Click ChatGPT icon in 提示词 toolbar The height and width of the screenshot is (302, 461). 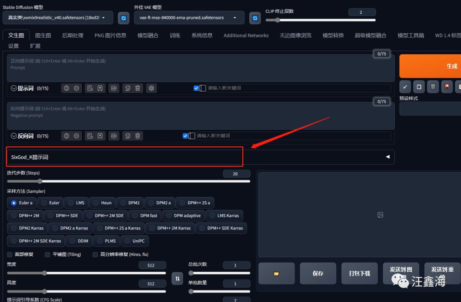[x=152, y=88]
